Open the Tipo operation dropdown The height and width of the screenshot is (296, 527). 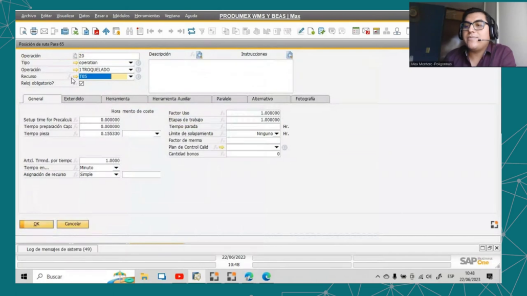click(x=130, y=62)
